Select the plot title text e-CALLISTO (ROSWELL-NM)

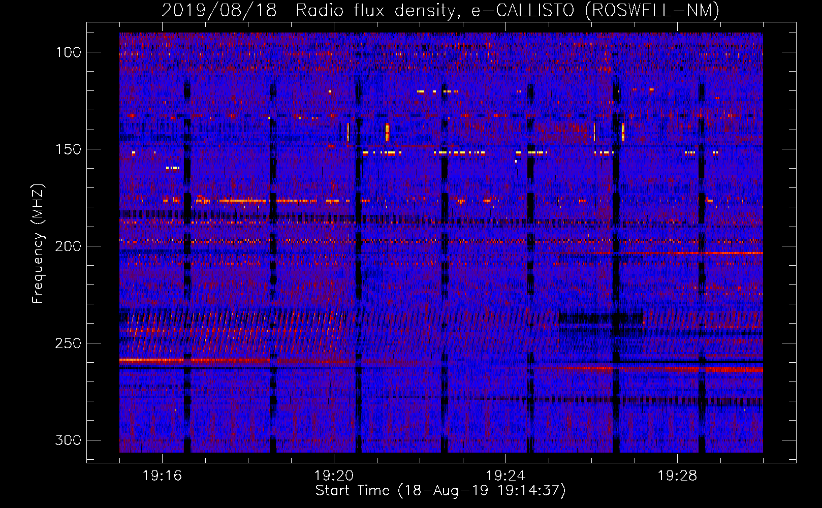[x=595, y=10]
